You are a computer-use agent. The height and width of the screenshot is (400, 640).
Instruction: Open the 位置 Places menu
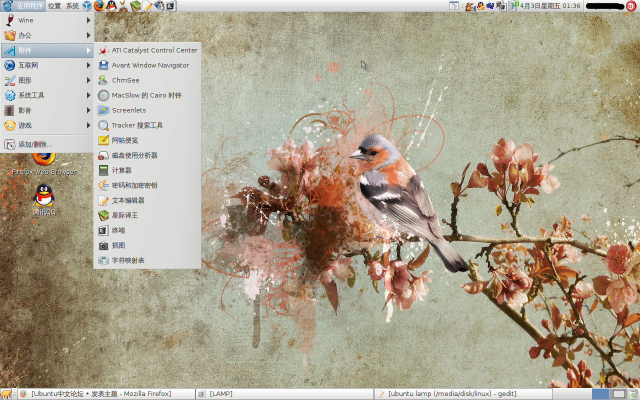pyautogui.click(x=54, y=6)
